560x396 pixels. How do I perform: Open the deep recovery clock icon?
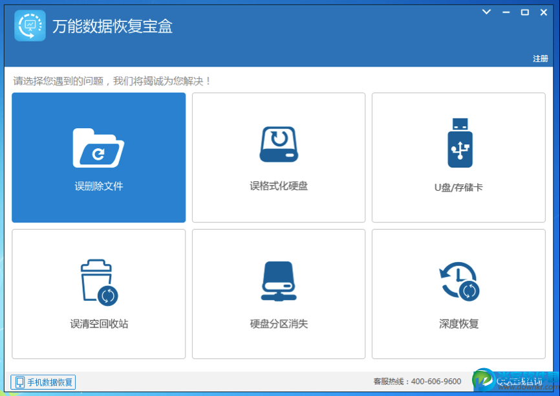click(x=459, y=281)
